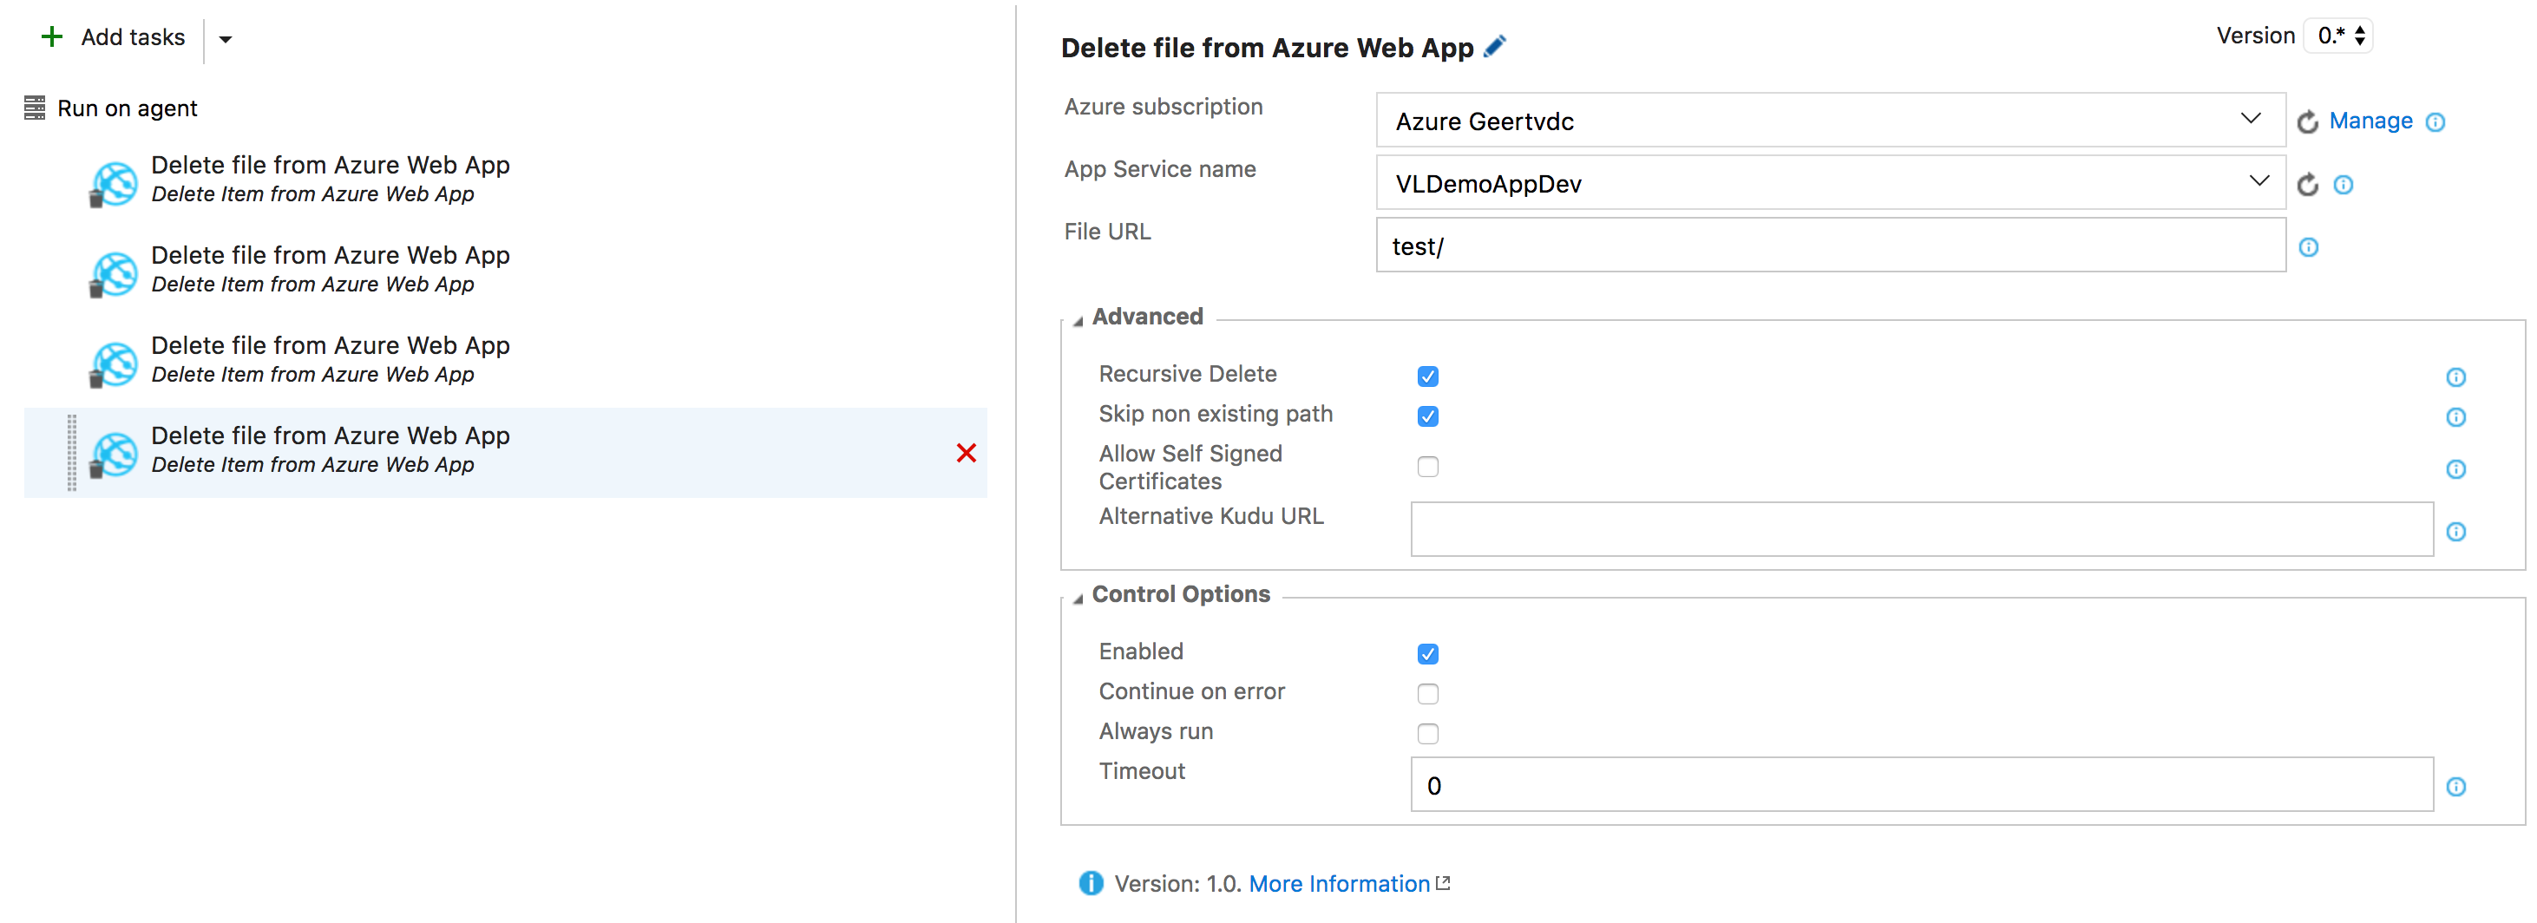
Task: Show info for Recursive Delete option
Action: pyautogui.click(x=2455, y=377)
